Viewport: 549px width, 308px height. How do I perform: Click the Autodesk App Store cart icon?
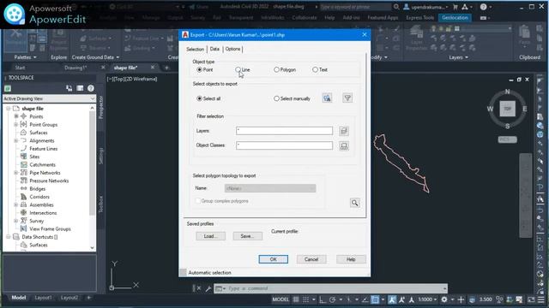point(455,7)
